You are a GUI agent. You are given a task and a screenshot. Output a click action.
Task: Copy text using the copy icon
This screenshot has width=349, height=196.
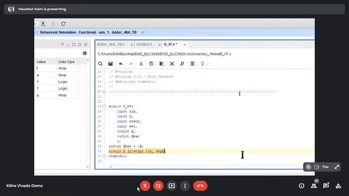(x=152, y=64)
